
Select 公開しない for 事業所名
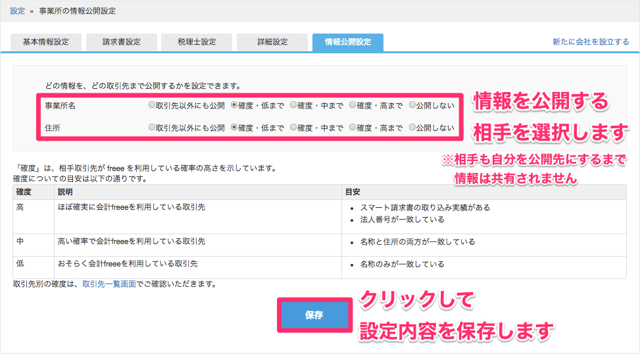tap(412, 105)
